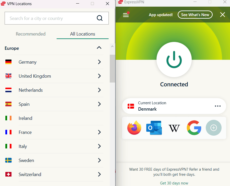Open the Current Location Denmark card
Image resolution: width=230 pixels, height=186 pixels.
174,106
